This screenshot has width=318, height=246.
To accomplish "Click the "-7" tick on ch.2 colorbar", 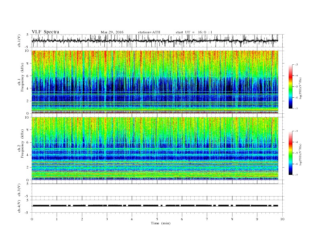I will (x=296, y=175).
